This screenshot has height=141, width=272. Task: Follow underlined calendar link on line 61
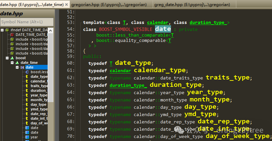(120, 70)
